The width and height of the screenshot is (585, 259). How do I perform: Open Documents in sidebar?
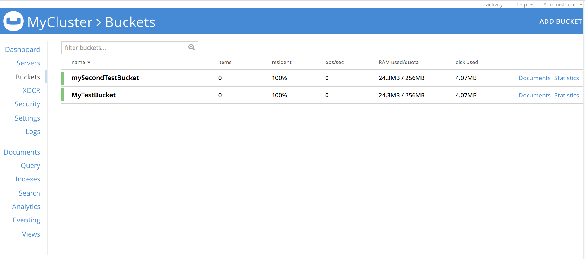pyautogui.click(x=22, y=152)
